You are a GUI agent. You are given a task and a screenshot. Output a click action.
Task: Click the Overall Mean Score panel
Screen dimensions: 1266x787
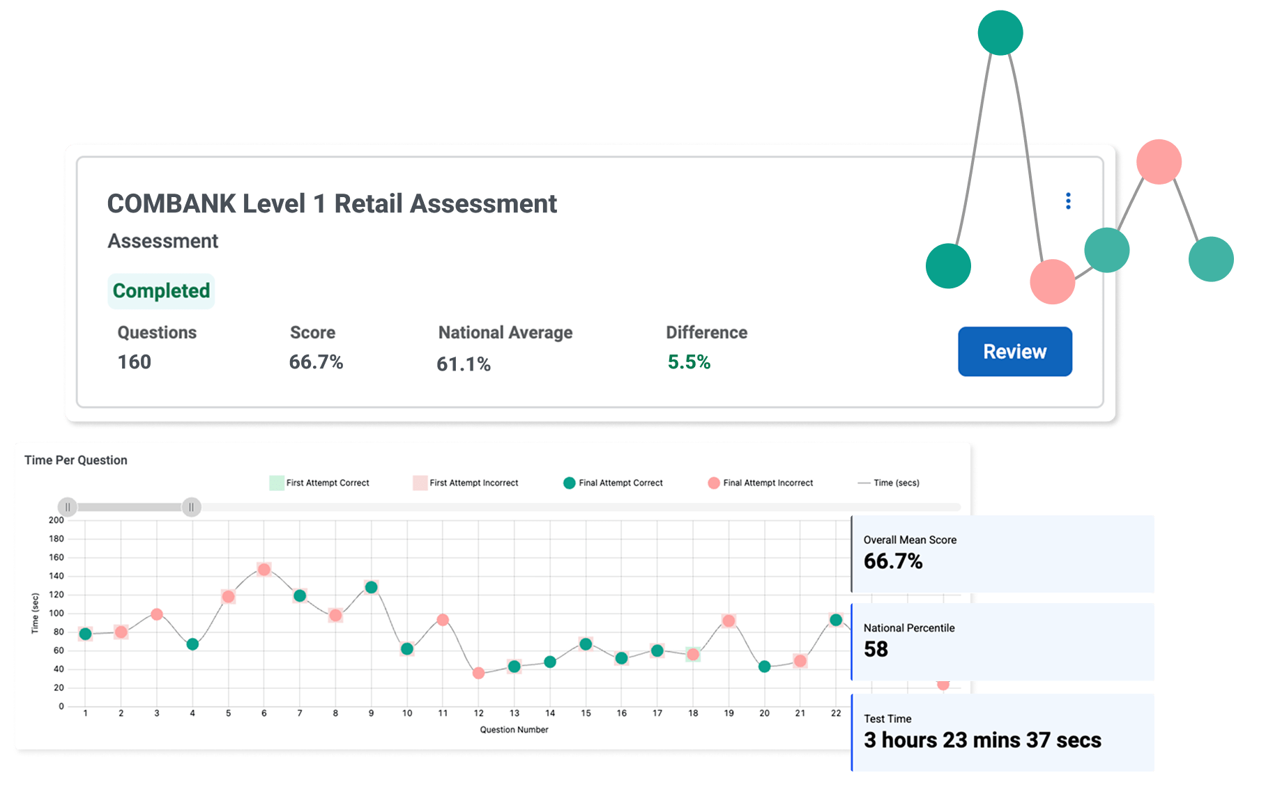[1002, 554]
